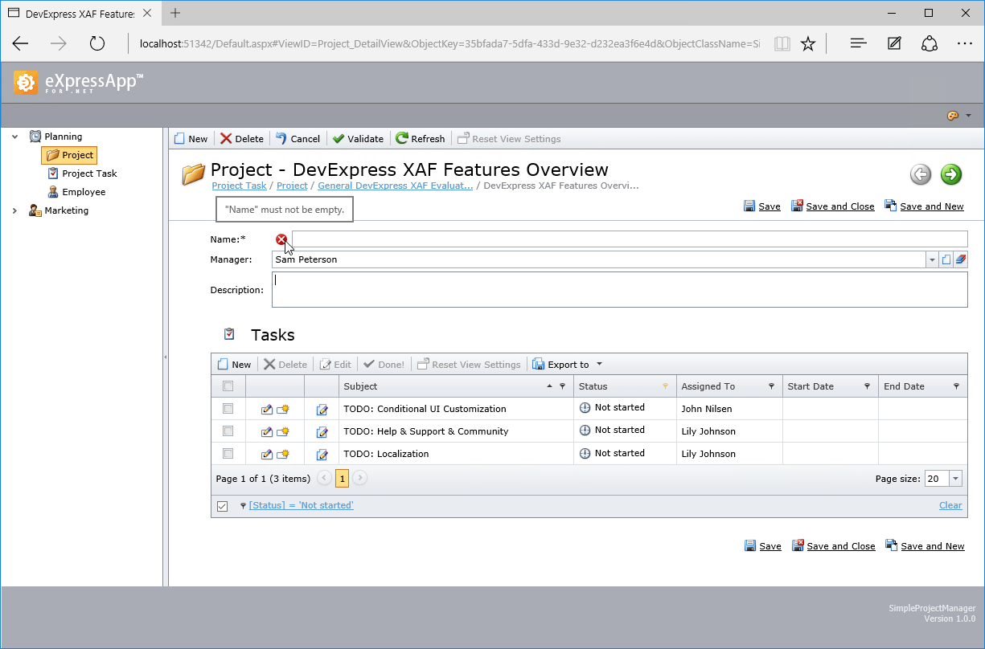The image size is (985, 649).
Task: Select Employee in the navigation tree
Action: pos(84,192)
